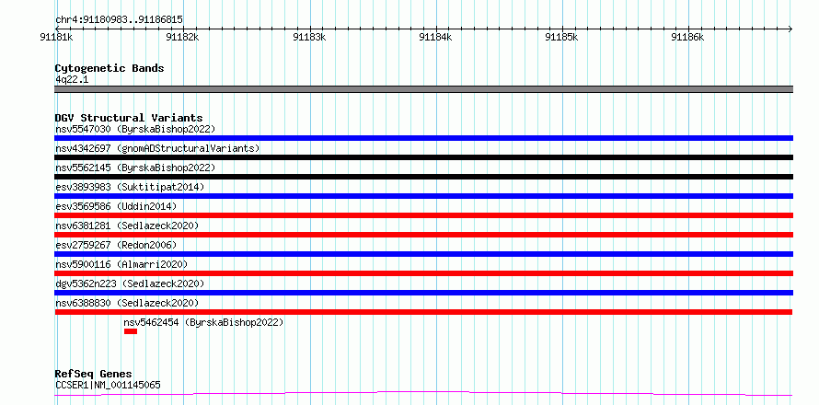This screenshot has width=819, height=405.
Task: Open the nsv4342697 (gnomADStructuralVariants) label
Action: click(157, 148)
